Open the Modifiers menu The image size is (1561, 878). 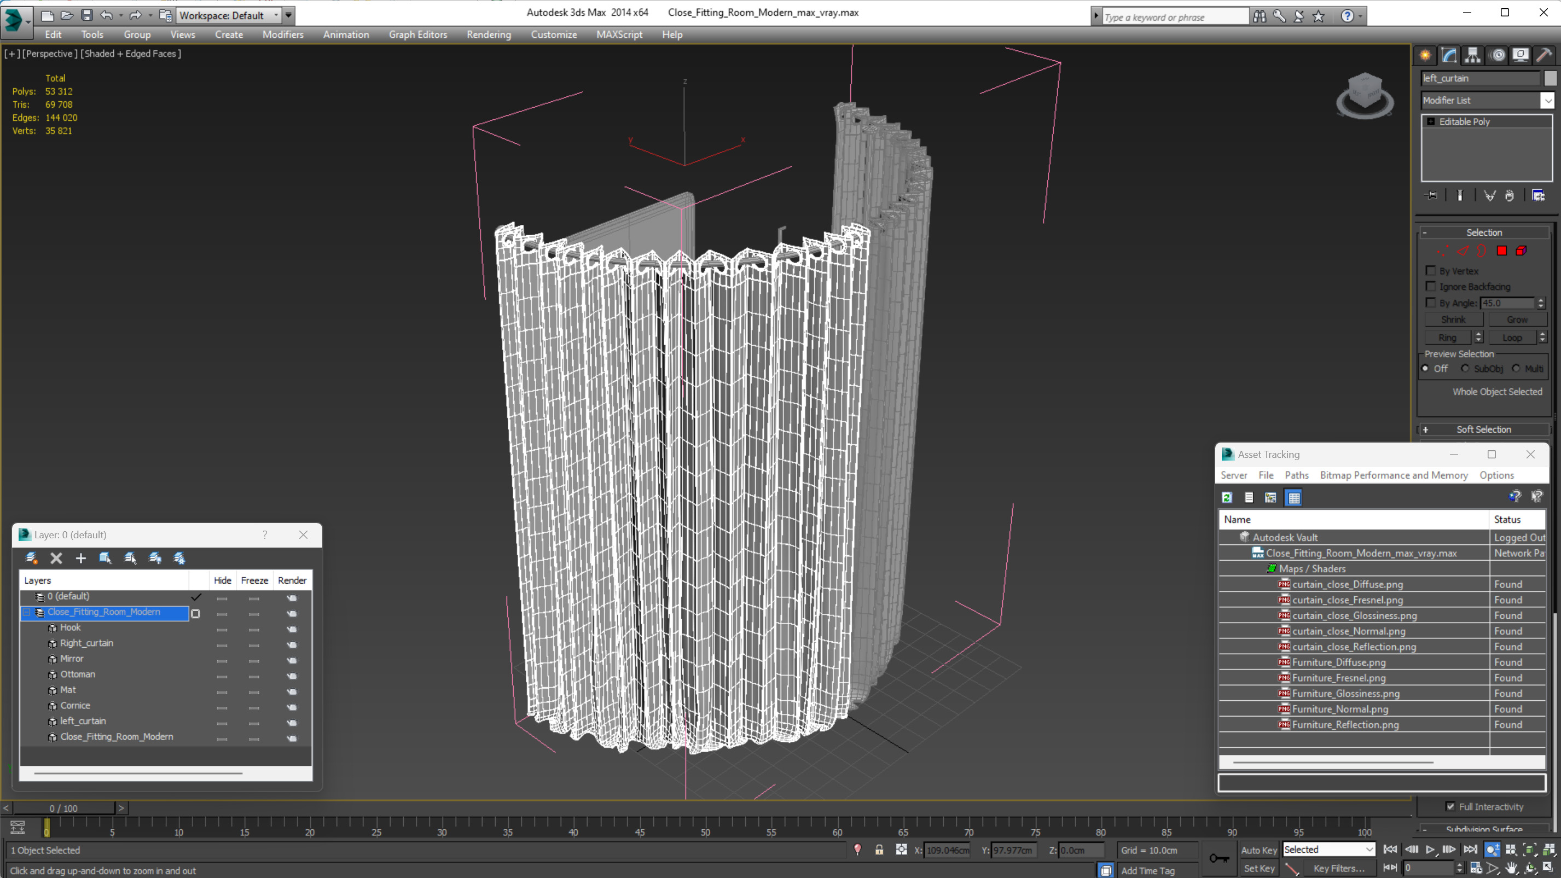click(283, 34)
